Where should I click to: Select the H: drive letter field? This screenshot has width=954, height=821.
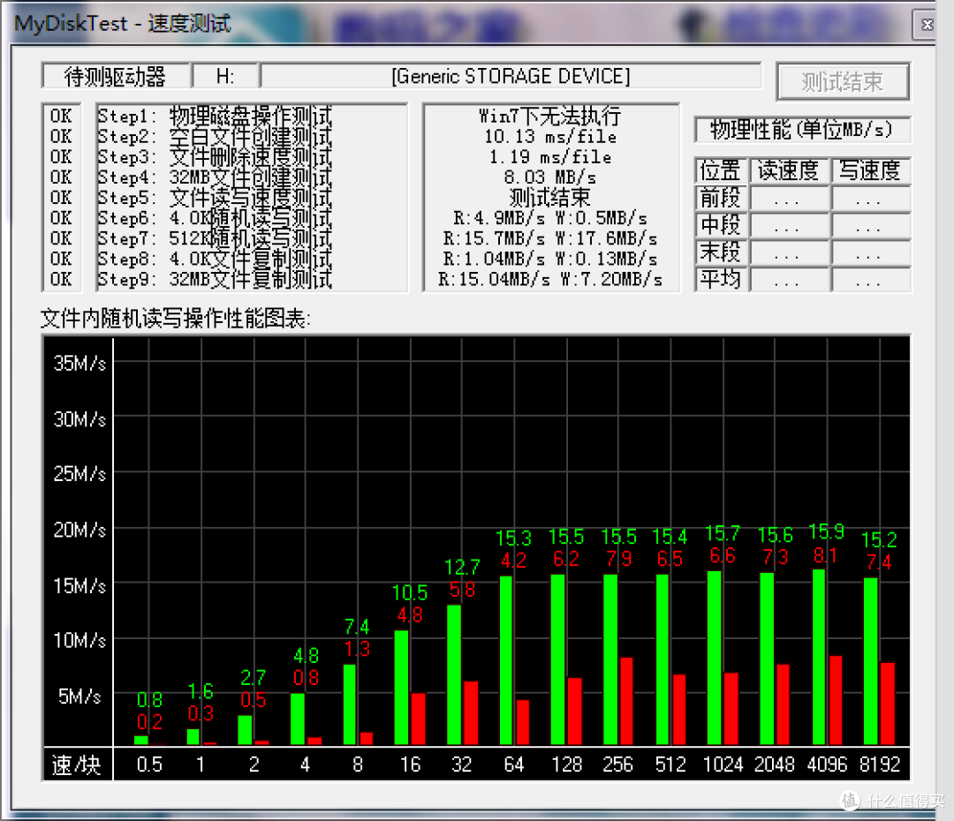(225, 76)
